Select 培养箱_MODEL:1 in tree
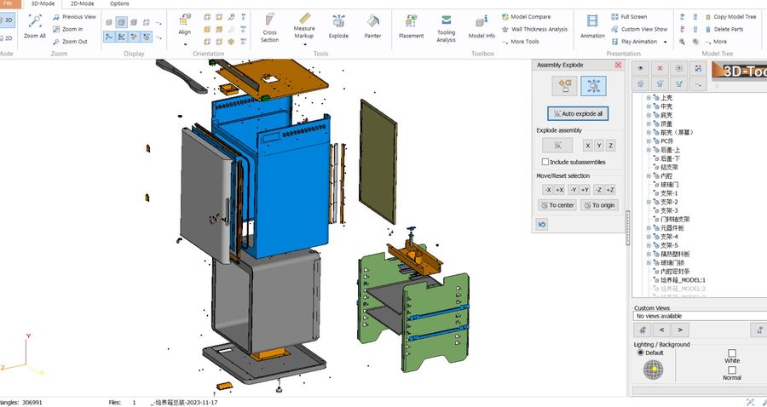Image resolution: width=767 pixels, height=407 pixels. pos(683,280)
